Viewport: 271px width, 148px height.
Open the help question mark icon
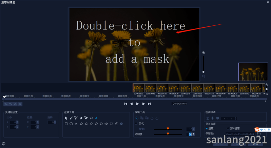coord(4,144)
